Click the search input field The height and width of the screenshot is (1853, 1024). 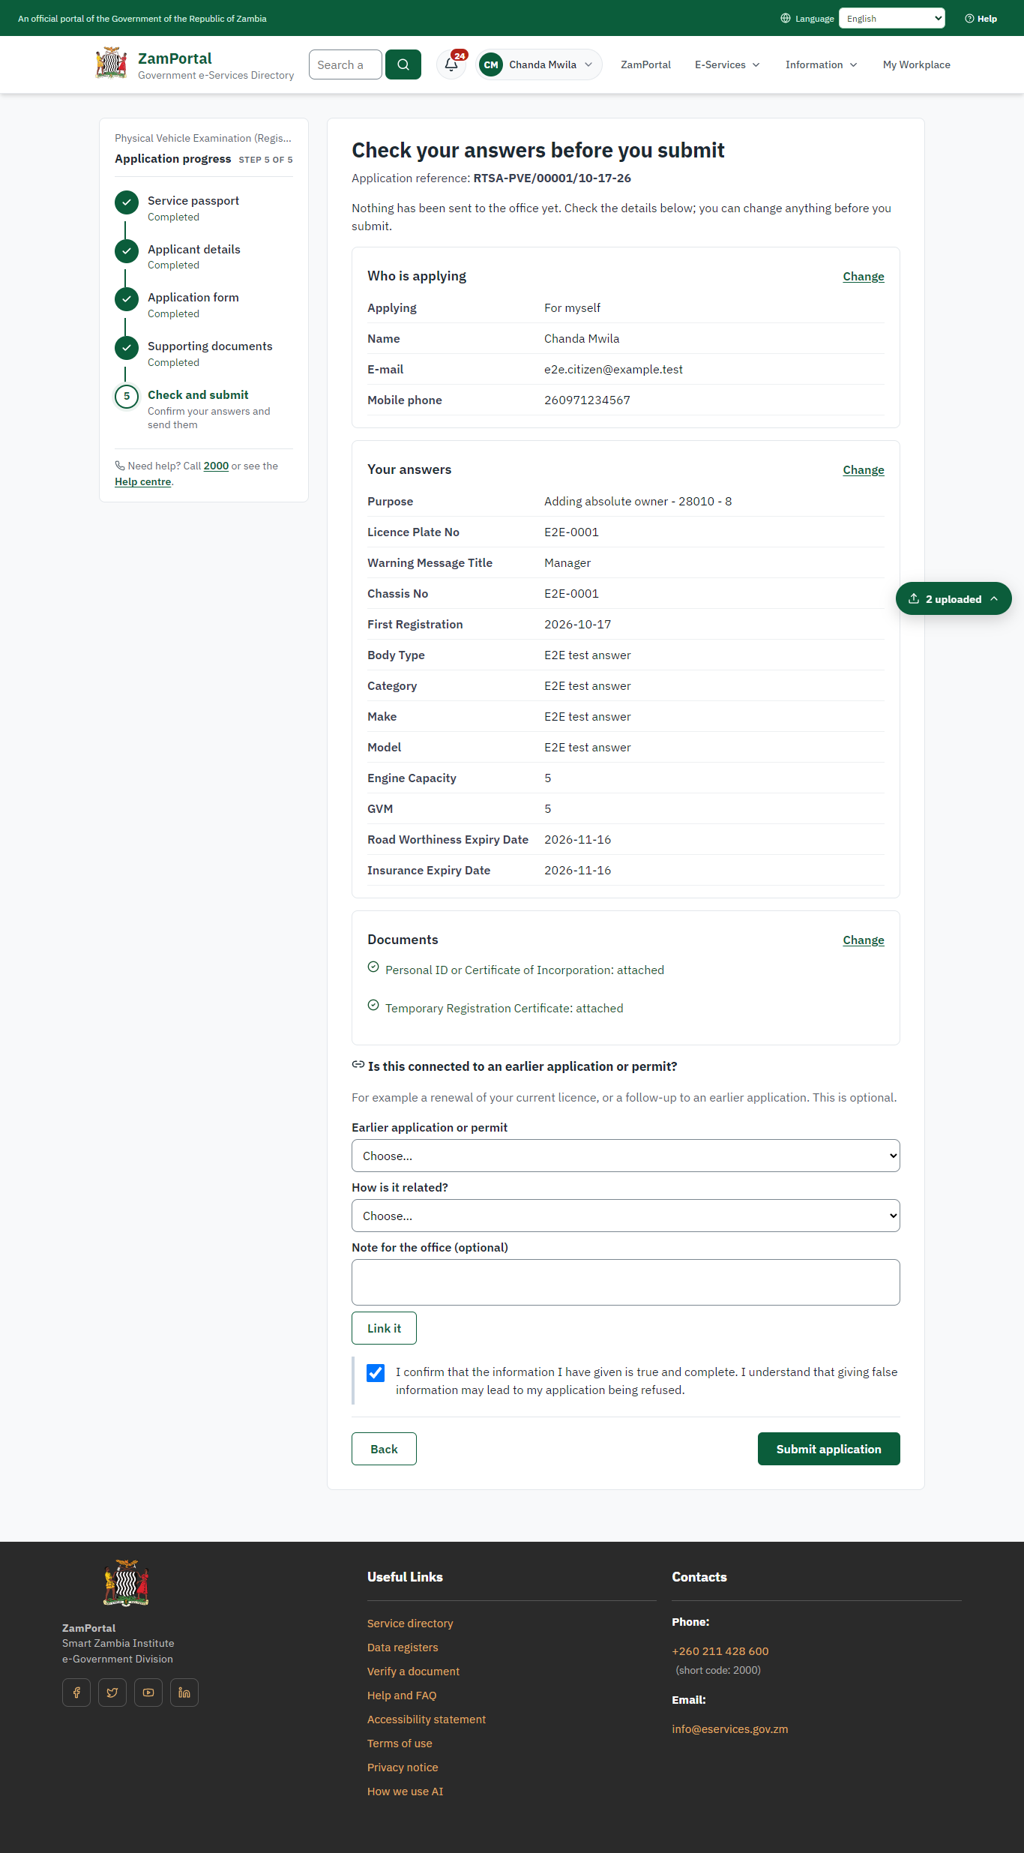346,64
